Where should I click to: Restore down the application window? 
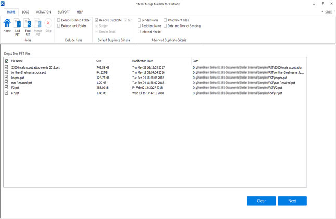[322, 4]
